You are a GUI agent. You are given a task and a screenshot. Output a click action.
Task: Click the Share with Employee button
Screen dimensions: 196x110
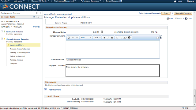[183, 13]
